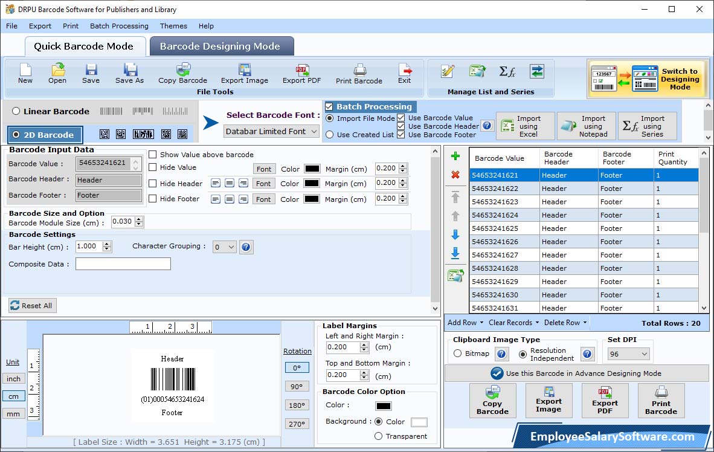Click Copy Barcode in File Tools toolbar
This screenshot has height=452, width=714.
(182, 74)
